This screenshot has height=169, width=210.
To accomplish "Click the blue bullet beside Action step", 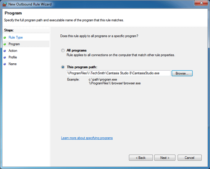I will click(x=5, y=51).
